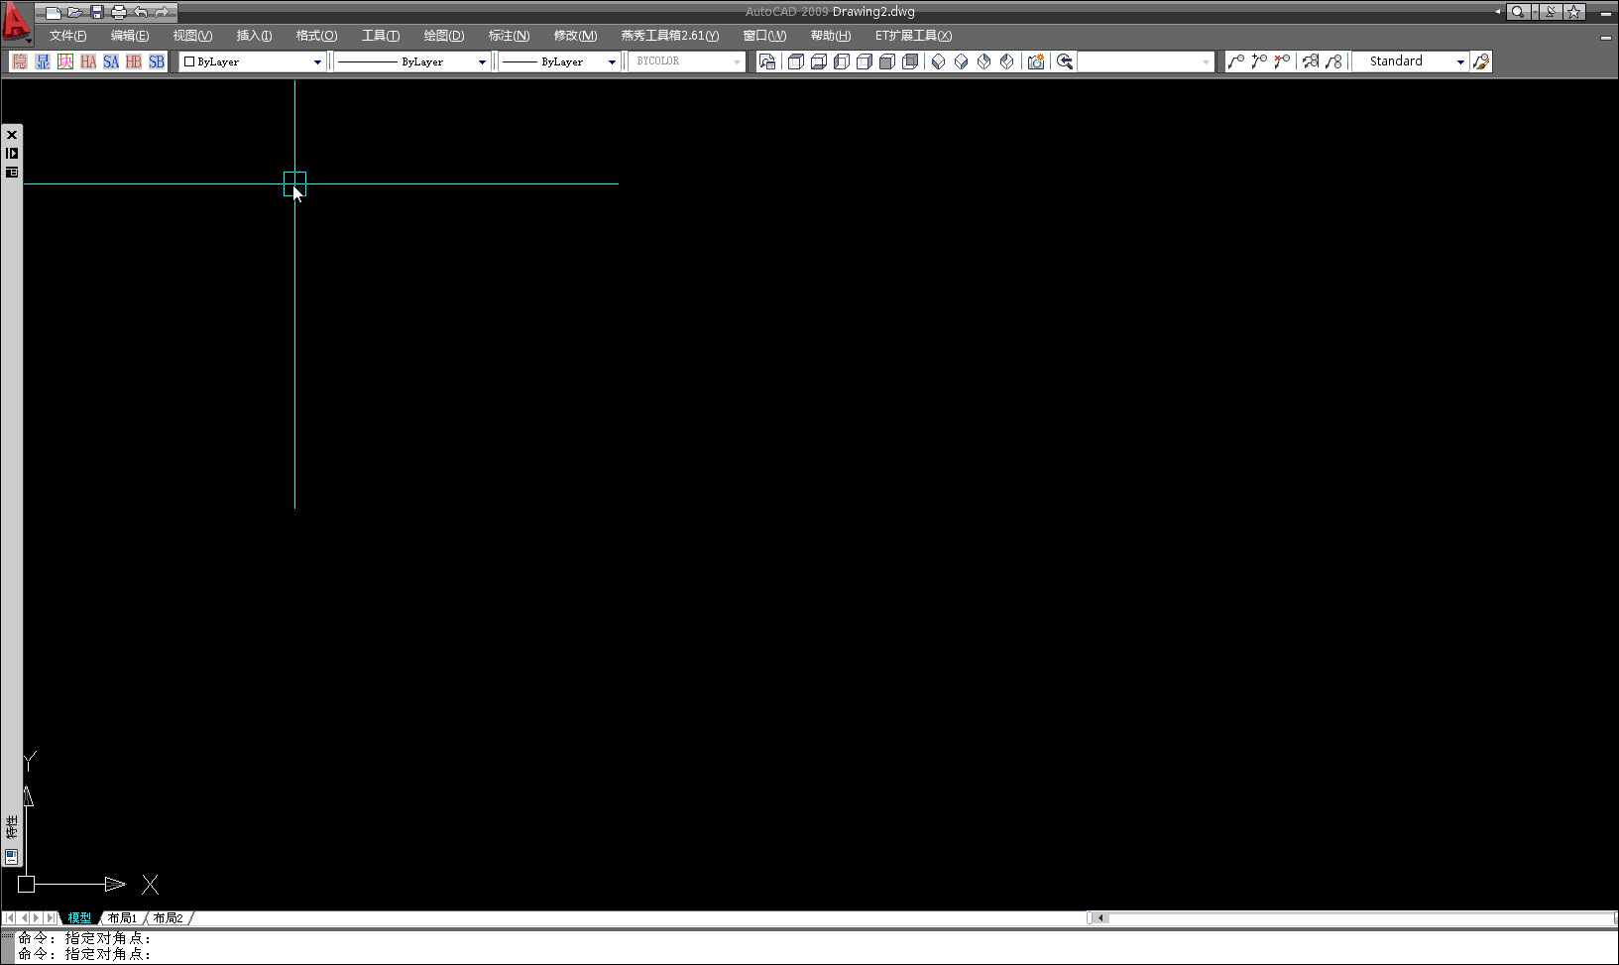This screenshot has width=1619, height=965.
Task: Click the Communication Center satellite icon
Action: (x=1552, y=12)
